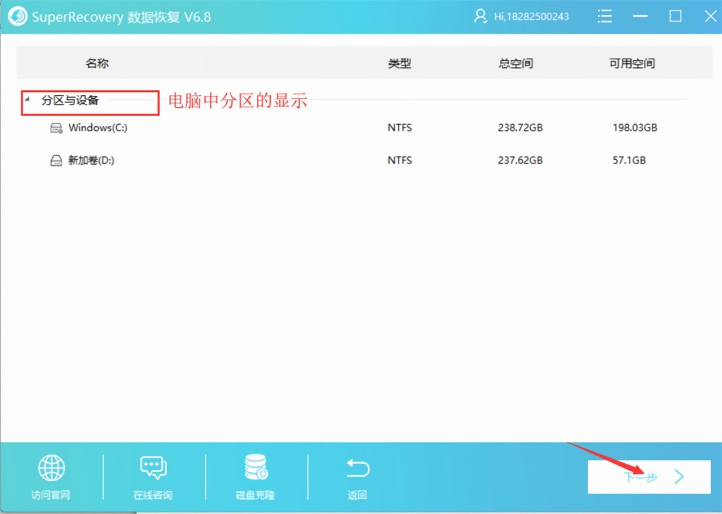Click the 新加卷(D:) drive icon
This screenshot has width=722, height=514.
point(56,161)
